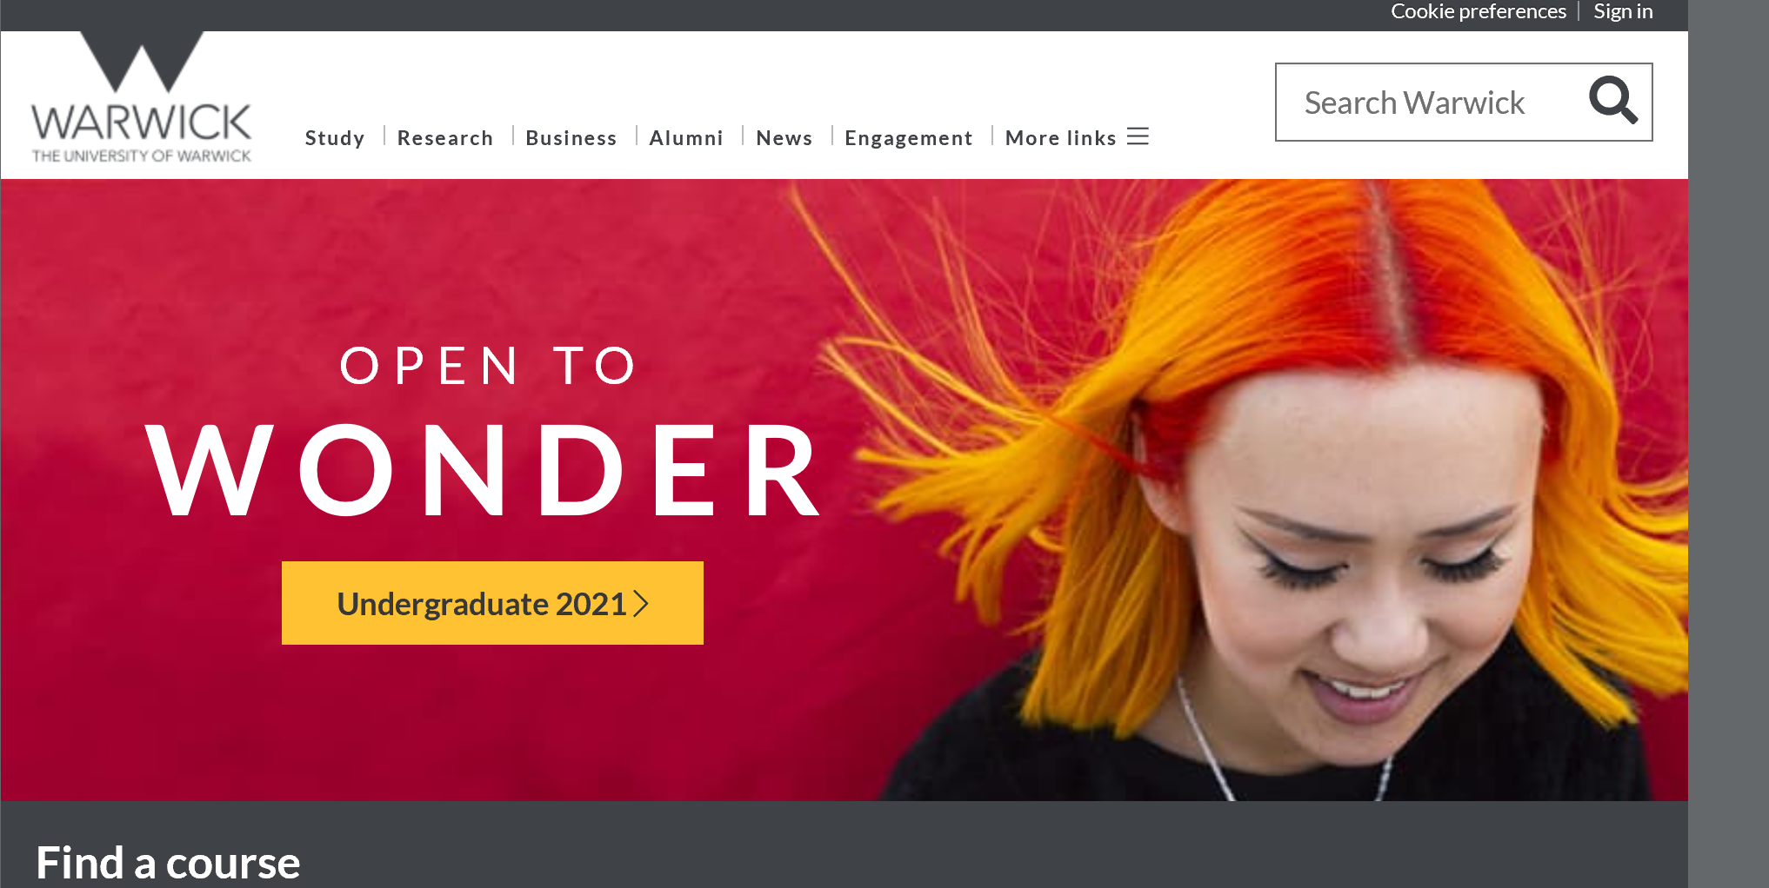Click the Warwick University logo
1769x888 pixels.
[142, 97]
